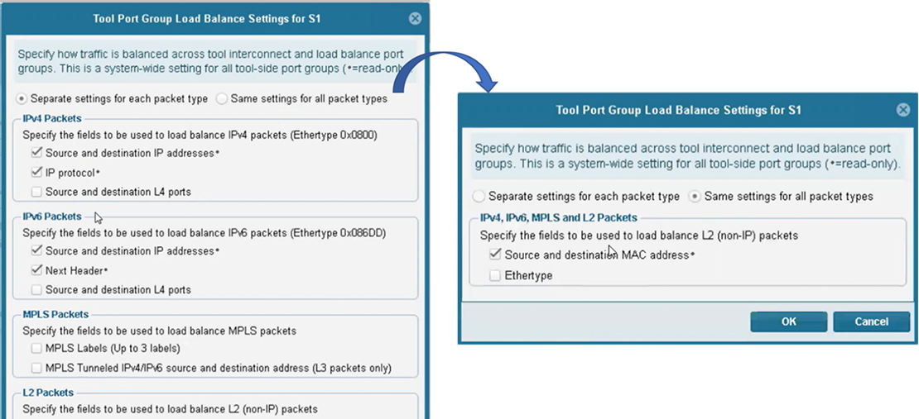Click the 'MPLS Packets' section heading
The image size is (919, 419).
point(55,314)
